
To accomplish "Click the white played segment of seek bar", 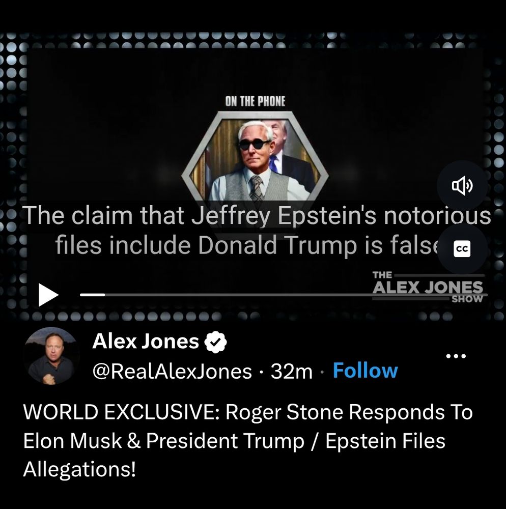I will pyautogui.click(x=93, y=295).
